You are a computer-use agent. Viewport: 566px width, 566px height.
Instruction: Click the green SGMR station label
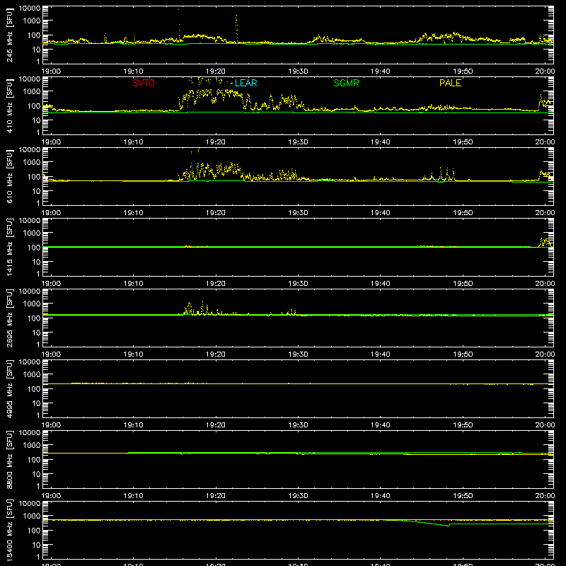[346, 83]
